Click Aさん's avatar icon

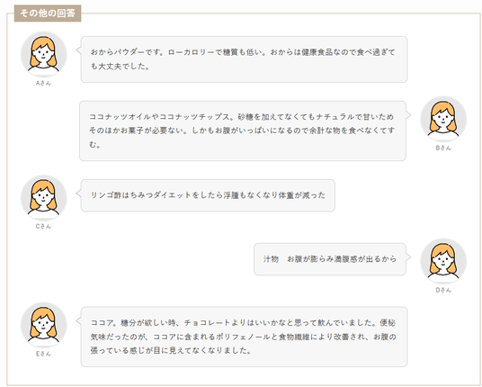(44, 55)
